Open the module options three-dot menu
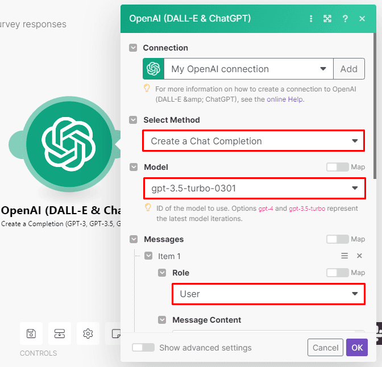382x367 pixels. click(x=311, y=19)
